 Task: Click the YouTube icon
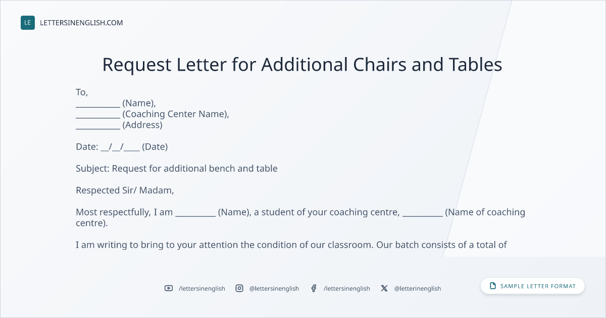[x=169, y=288]
